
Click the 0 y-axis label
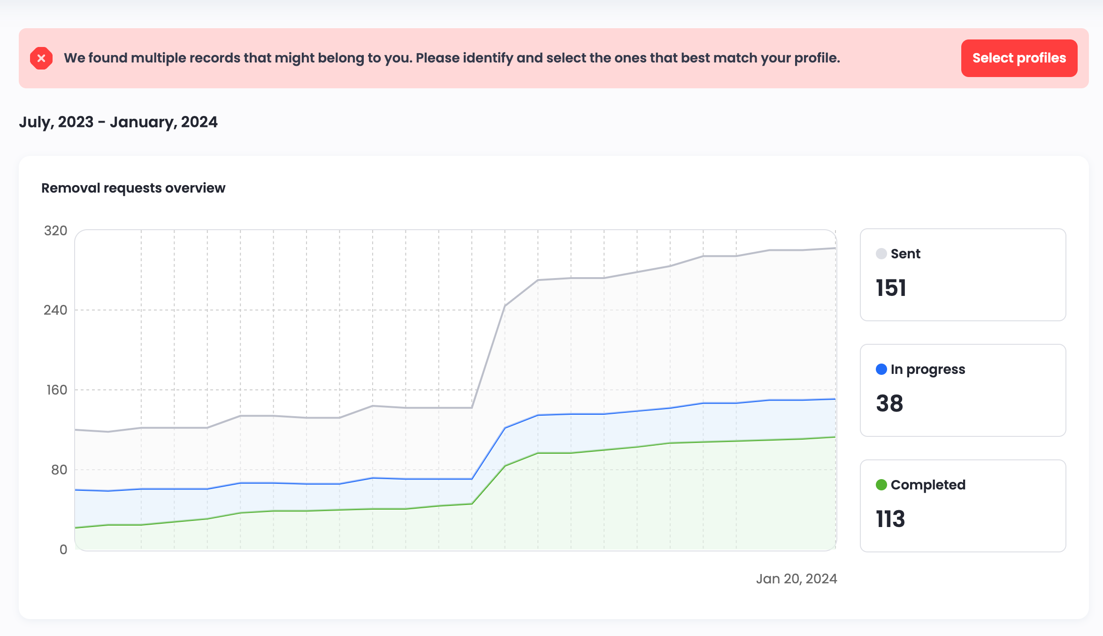coord(63,550)
